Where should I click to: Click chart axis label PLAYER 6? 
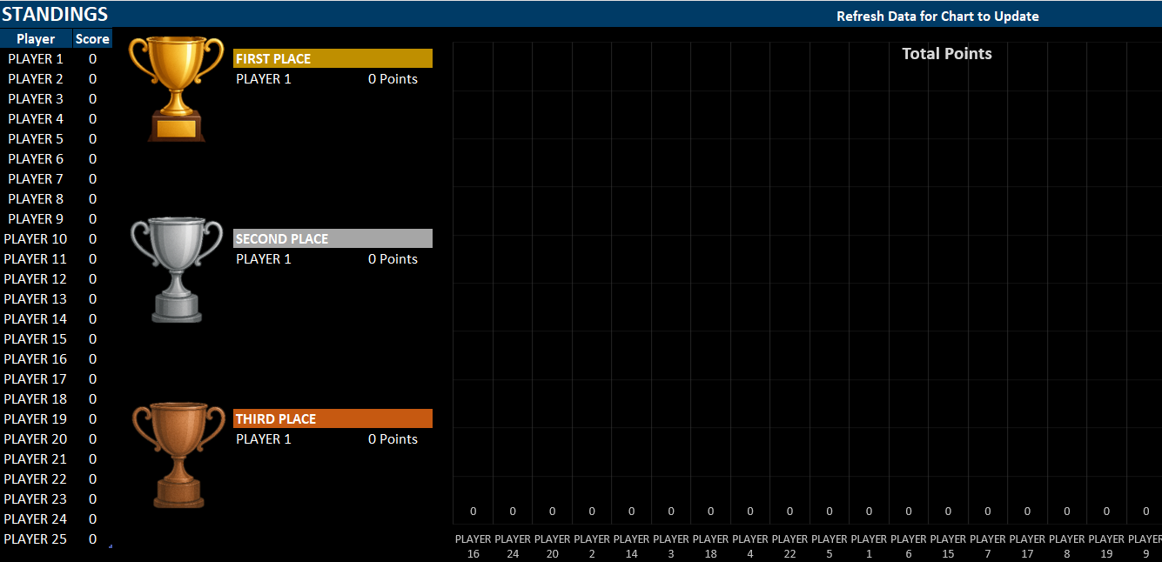pos(909,546)
